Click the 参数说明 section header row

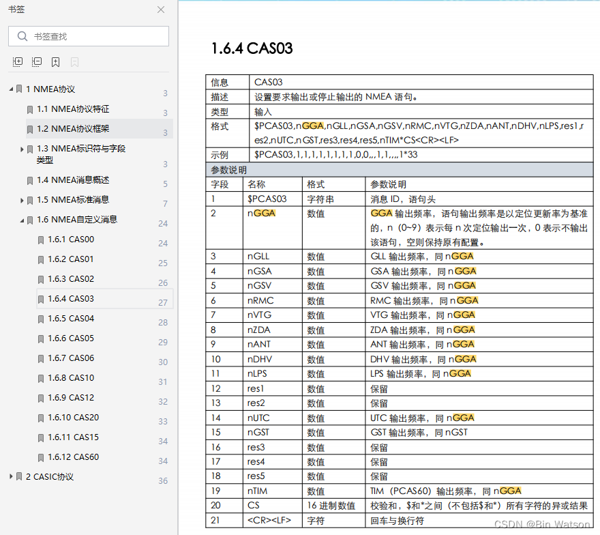point(400,170)
